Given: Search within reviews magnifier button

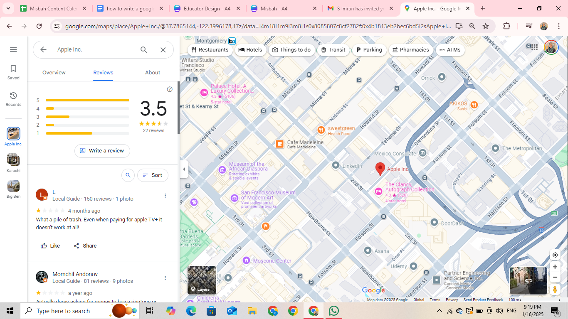Looking at the screenshot, I should click(x=128, y=175).
